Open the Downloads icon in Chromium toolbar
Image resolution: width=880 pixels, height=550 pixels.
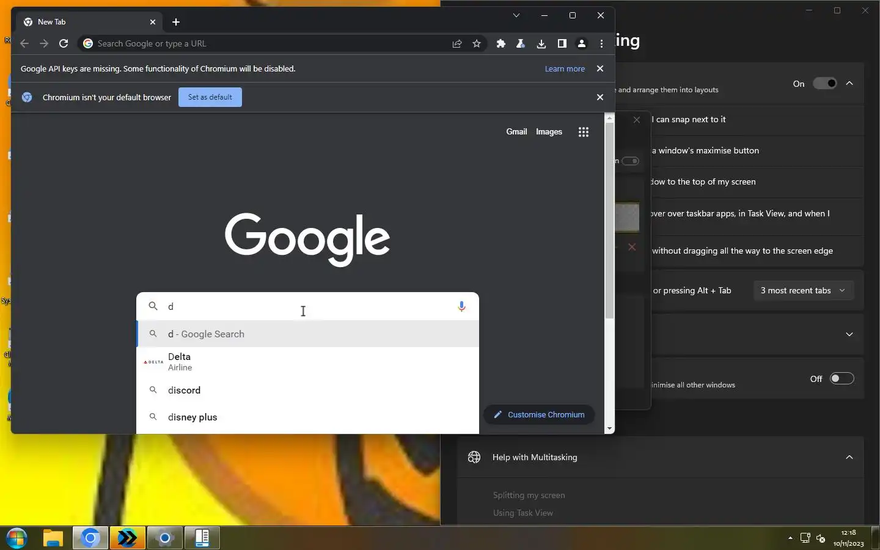click(541, 43)
